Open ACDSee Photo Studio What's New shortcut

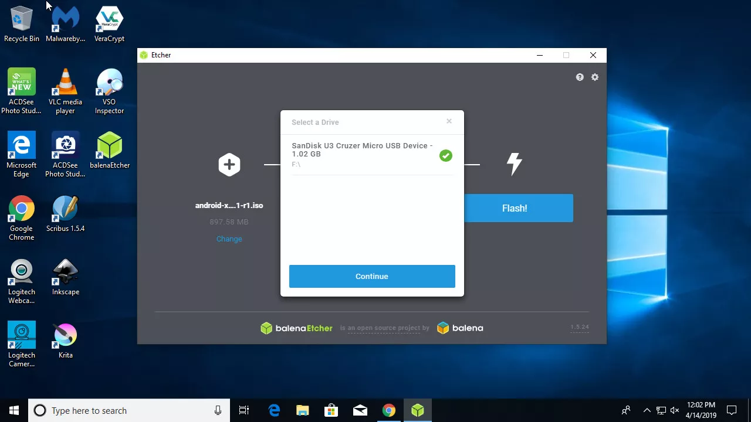[x=22, y=92]
